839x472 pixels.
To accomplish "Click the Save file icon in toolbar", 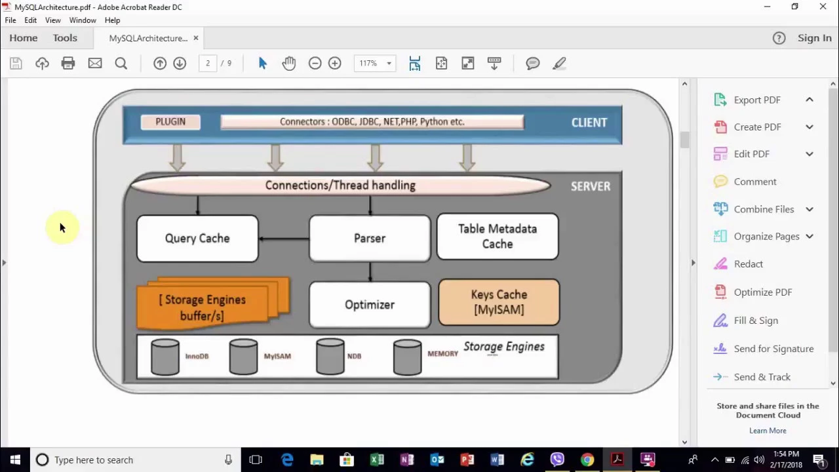I will [16, 64].
